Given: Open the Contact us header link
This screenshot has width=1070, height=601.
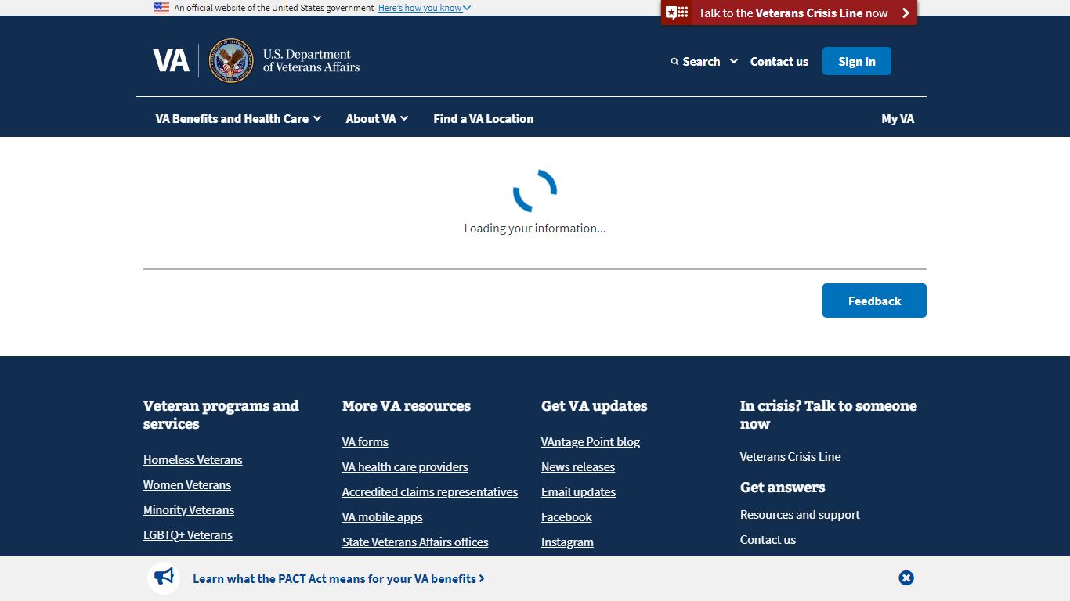Looking at the screenshot, I should click(x=779, y=62).
